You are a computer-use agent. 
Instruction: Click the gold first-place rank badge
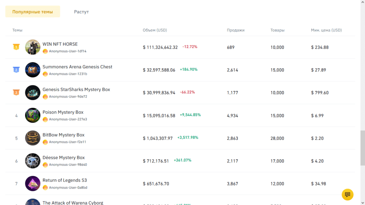(x=16, y=47)
